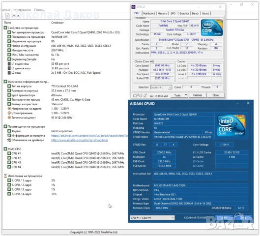Select the Intel Corporation value
Viewport: 260px width, 236px height.
62,131
